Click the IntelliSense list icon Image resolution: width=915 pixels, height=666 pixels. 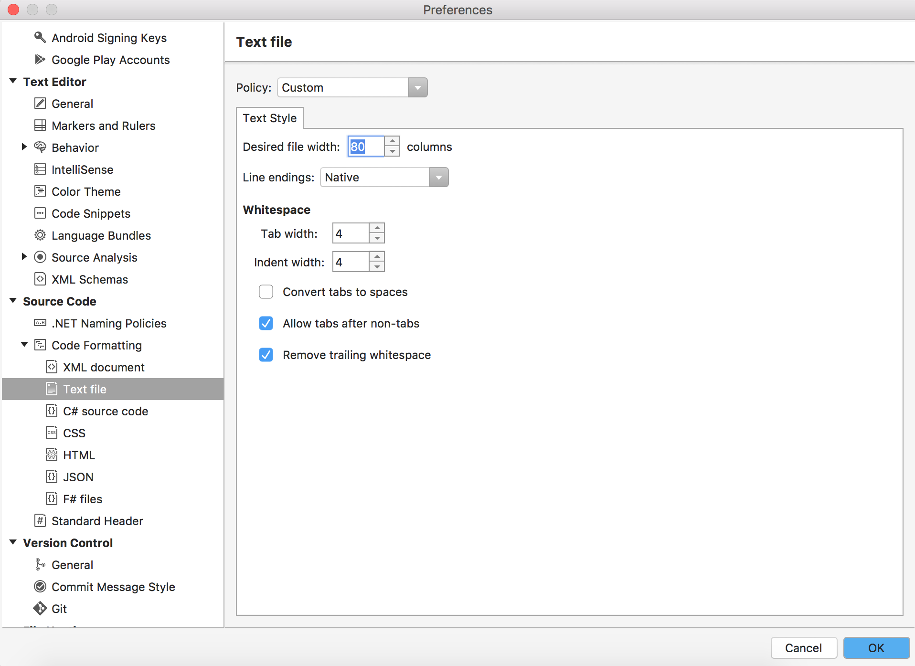[40, 169]
